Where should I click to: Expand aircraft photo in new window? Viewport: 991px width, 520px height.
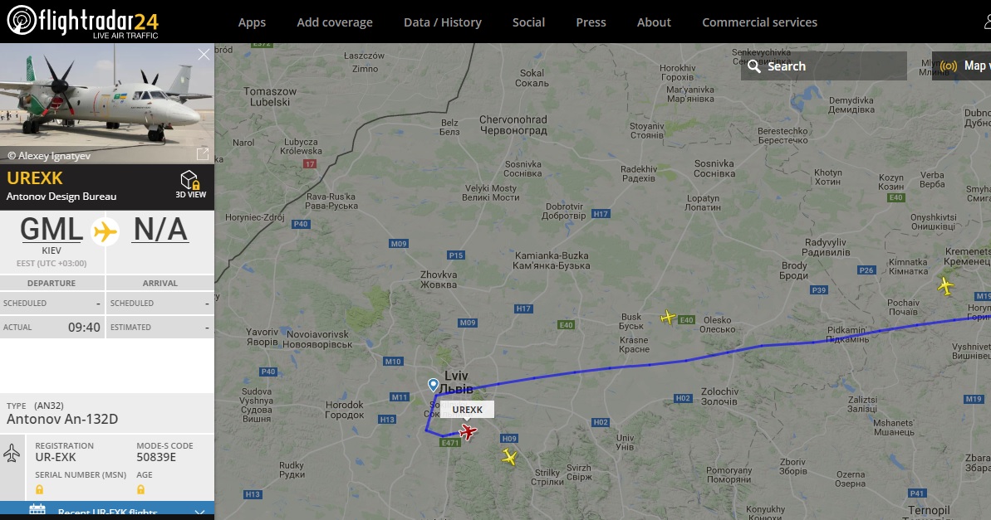point(203,154)
